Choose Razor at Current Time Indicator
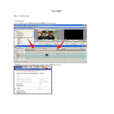Screen dimensions: 114x114 click(33, 73)
